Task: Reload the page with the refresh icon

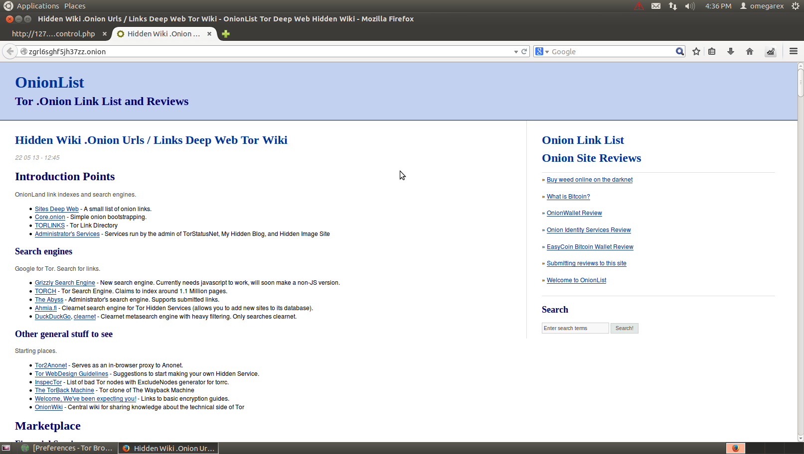Action: pos(524,51)
